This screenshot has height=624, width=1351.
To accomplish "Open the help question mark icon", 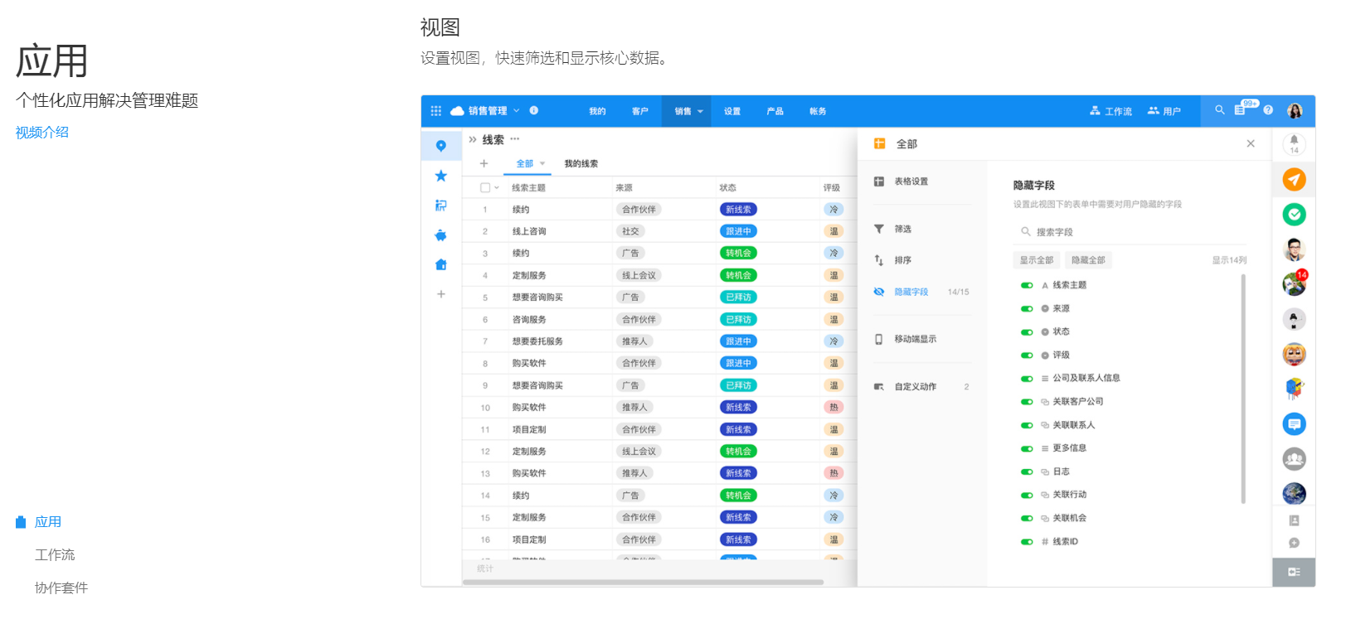I will pyautogui.click(x=1268, y=109).
